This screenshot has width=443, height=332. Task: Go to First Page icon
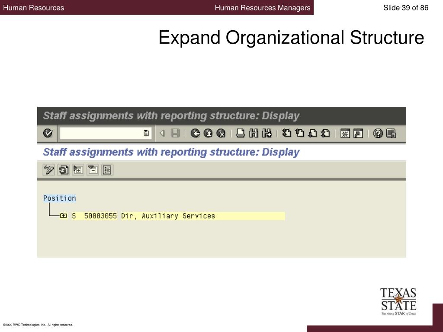point(286,133)
